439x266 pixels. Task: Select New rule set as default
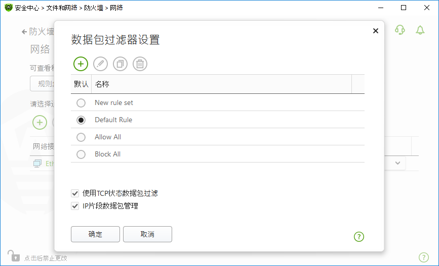point(81,103)
